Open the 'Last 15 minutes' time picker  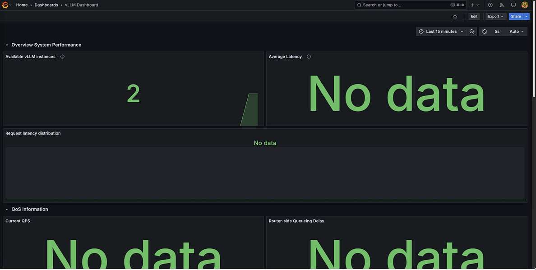point(441,31)
